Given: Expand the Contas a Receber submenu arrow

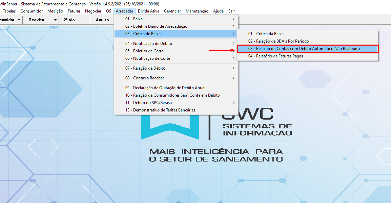Looking at the screenshot, I should click(233, 78).
